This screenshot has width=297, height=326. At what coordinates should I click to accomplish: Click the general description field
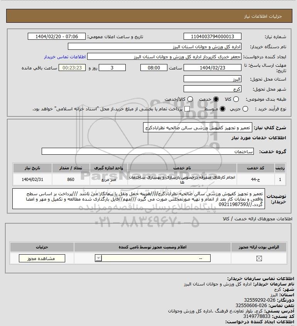(x=197, y=127)
